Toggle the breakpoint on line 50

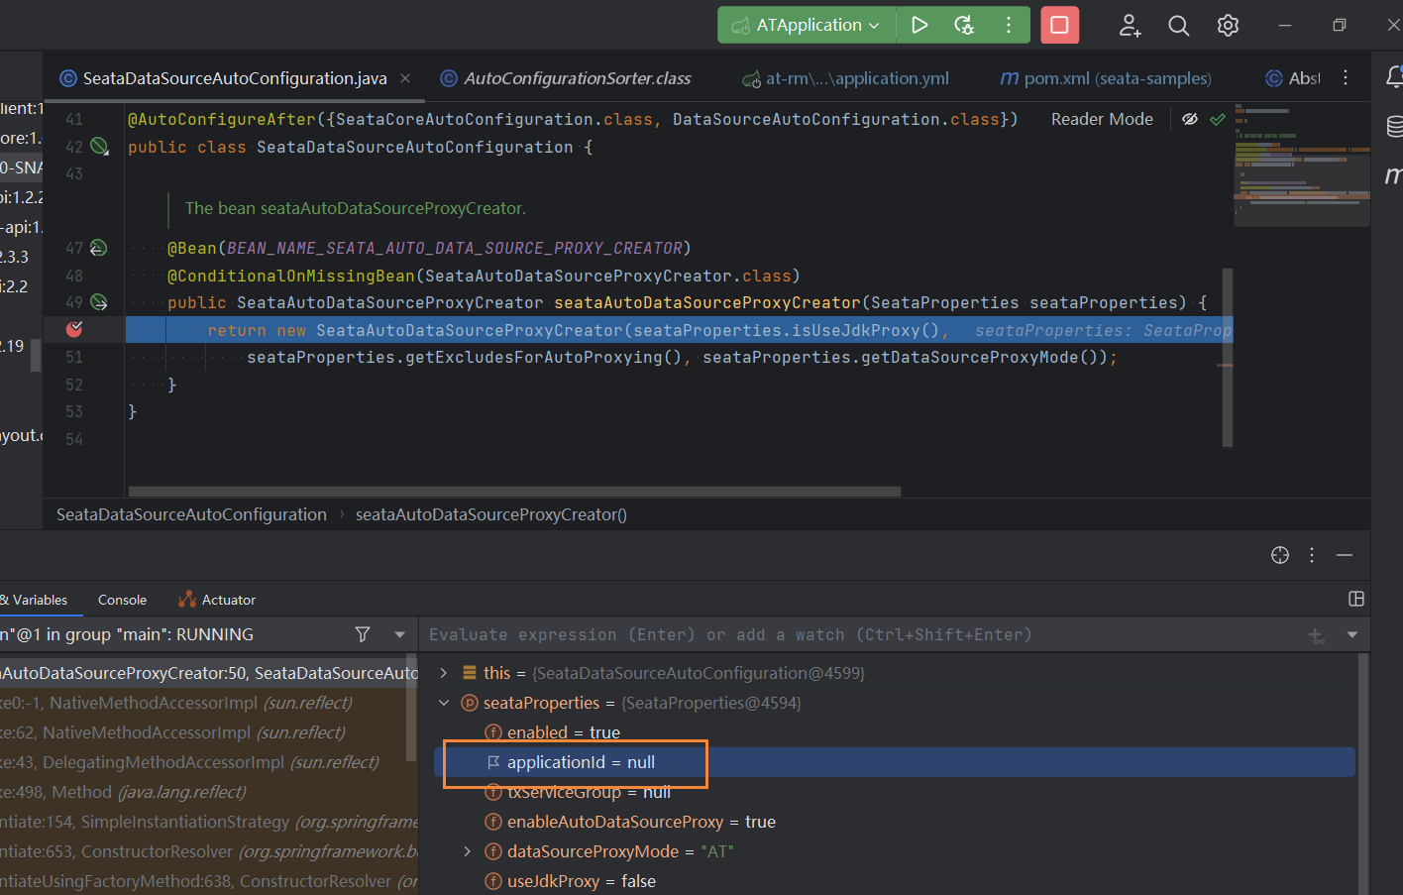pyautogui.click(x=74, y=329)
